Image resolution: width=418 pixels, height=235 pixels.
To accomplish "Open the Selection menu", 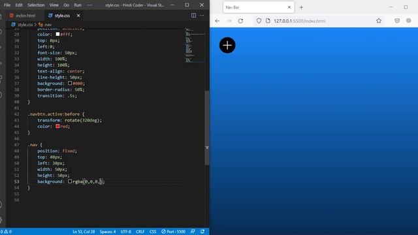I will point(36,5).
